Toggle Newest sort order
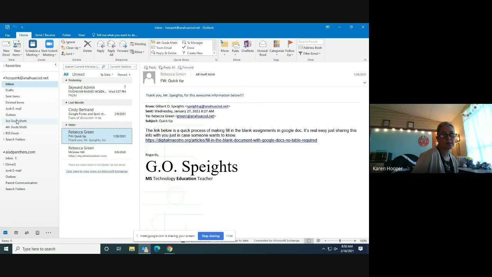492x277 pixels. coord(124,75)
